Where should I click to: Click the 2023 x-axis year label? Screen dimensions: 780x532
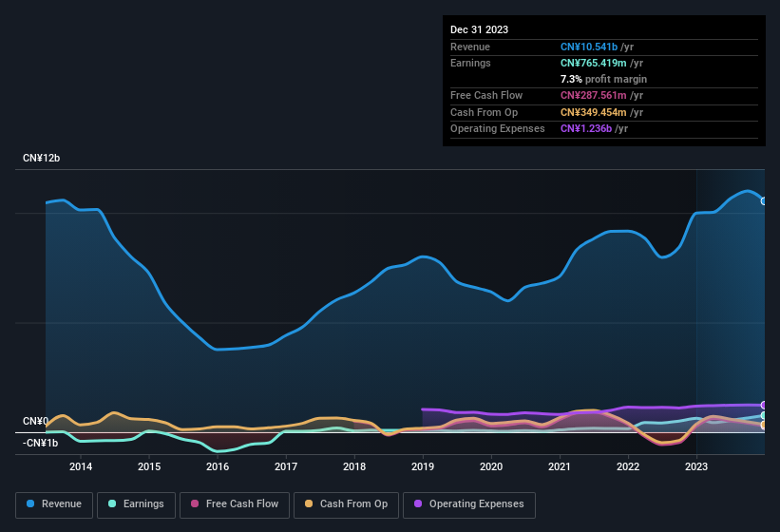point(696,466)
